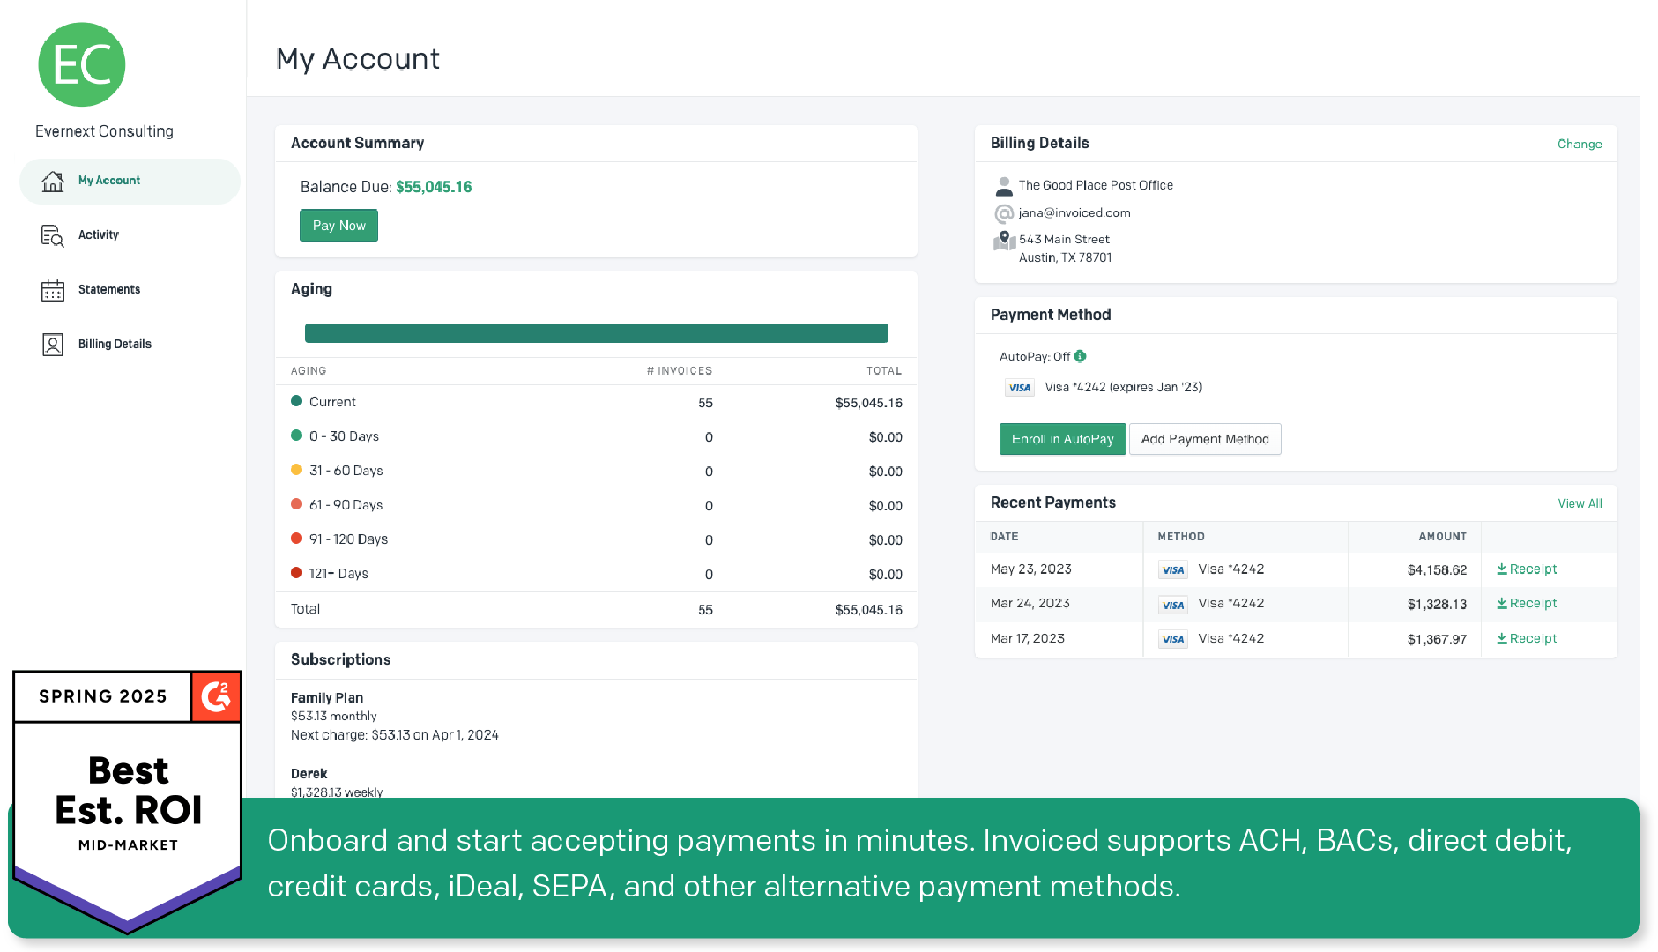Image resolution: width=1658 pixels, height=952 pixels.
Task: Click the Activity search-list icon
Action: tap(53, 235)
